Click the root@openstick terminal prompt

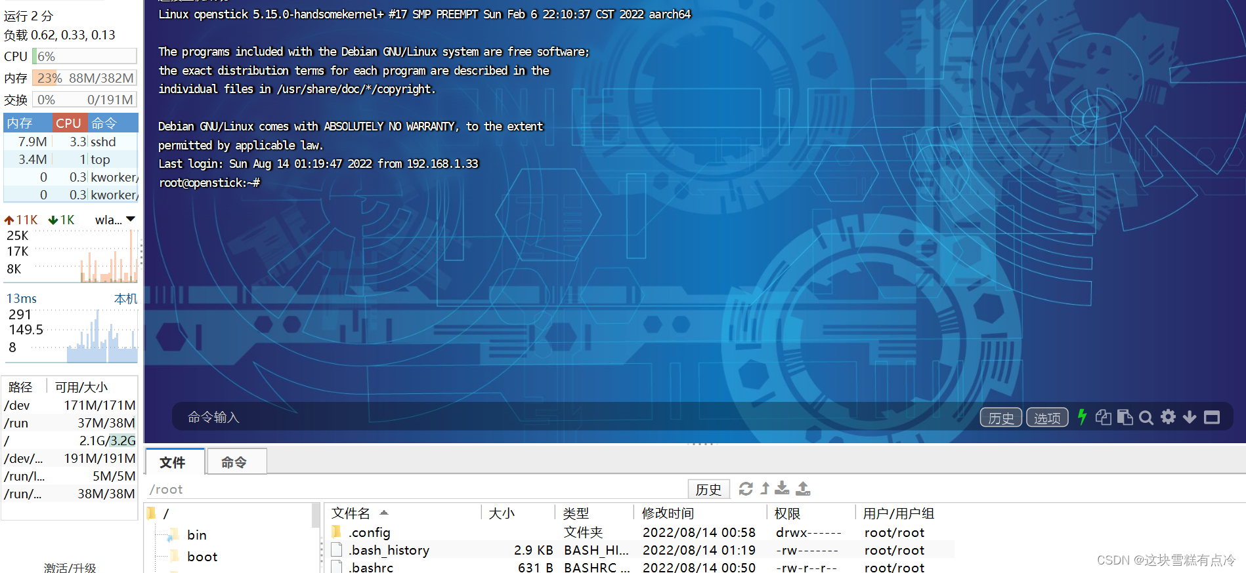point(209,183)
